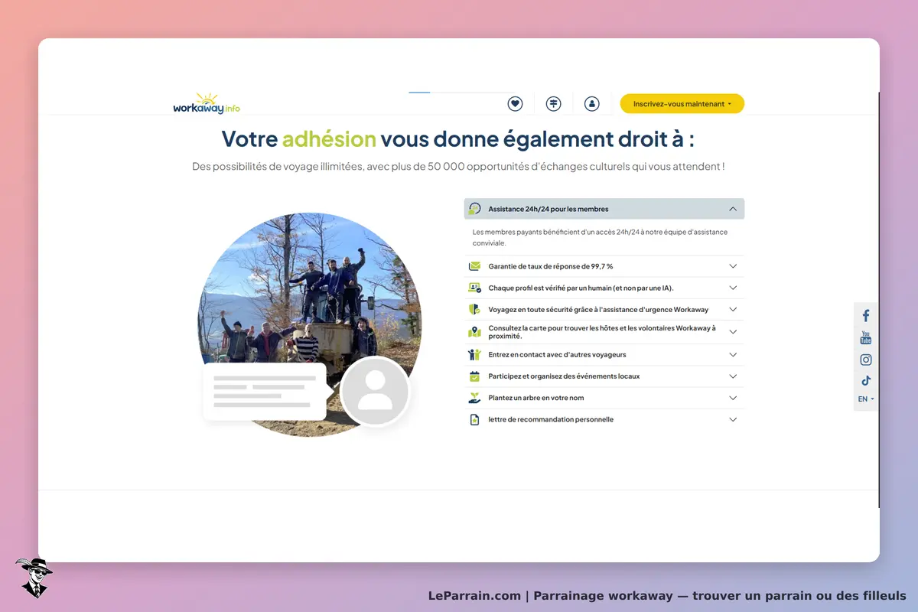The image size is (918, 612).
Task: Click the page's vertical scrollbar
Action: 878,300
